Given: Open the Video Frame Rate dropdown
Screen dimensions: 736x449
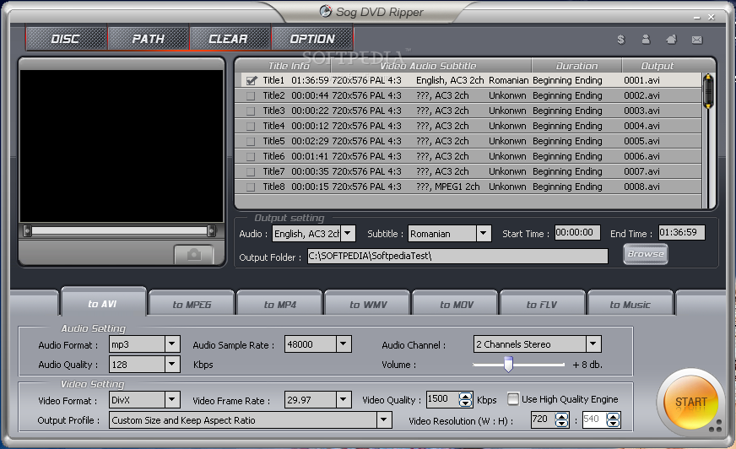Looking at the screenshot, I should 344,400.
